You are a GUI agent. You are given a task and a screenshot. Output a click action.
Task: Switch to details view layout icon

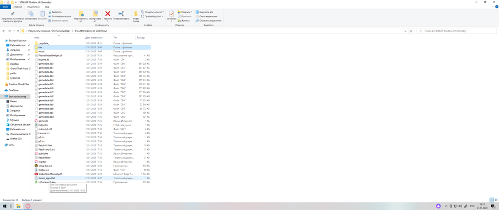492,200
